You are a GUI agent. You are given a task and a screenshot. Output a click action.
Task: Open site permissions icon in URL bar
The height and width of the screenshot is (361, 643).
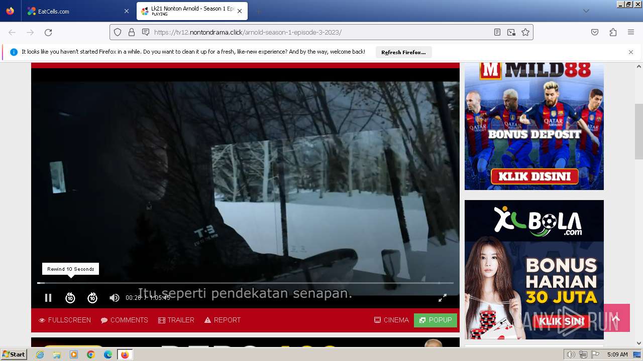tap(146, 32)
